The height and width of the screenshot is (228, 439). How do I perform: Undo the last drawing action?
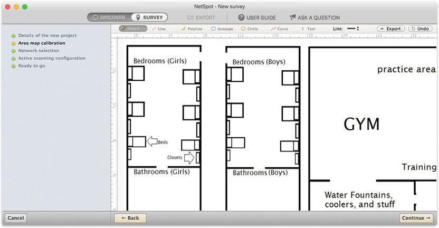pos(420,28)
